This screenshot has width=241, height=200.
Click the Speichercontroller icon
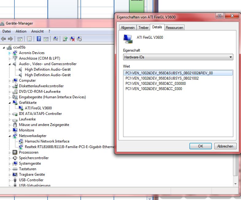coord(15,158)
